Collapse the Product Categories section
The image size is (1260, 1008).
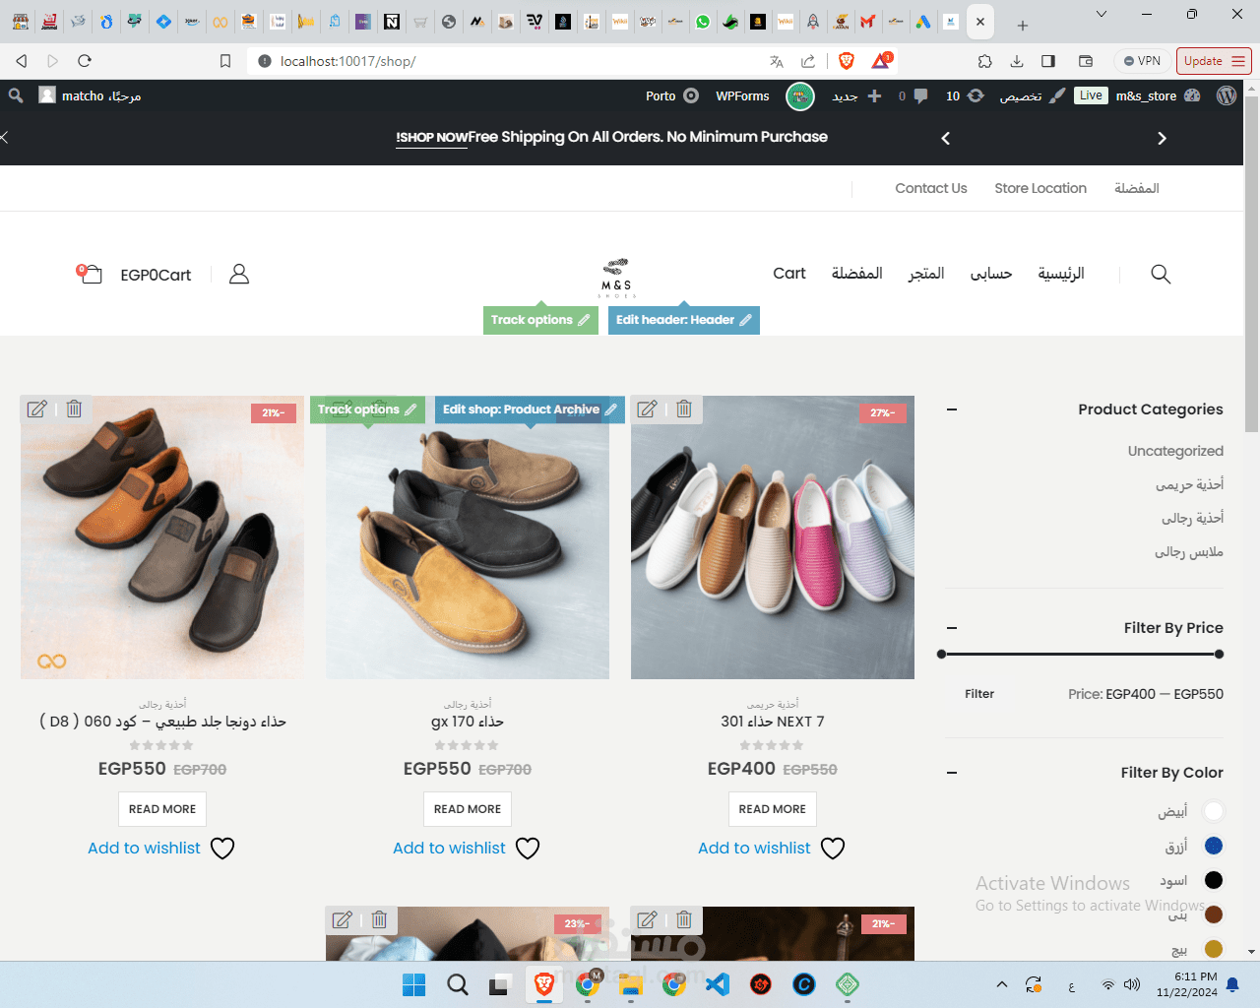pos(950,410)
